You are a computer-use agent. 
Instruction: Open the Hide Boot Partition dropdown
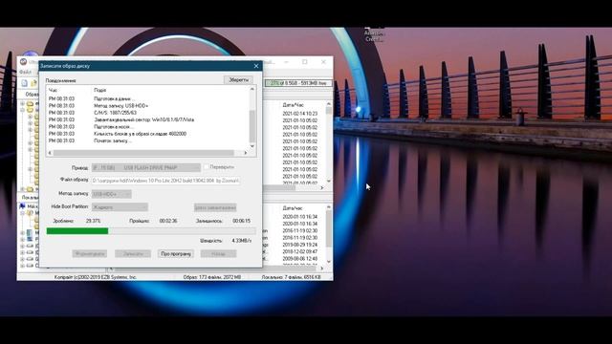[120, 207]
